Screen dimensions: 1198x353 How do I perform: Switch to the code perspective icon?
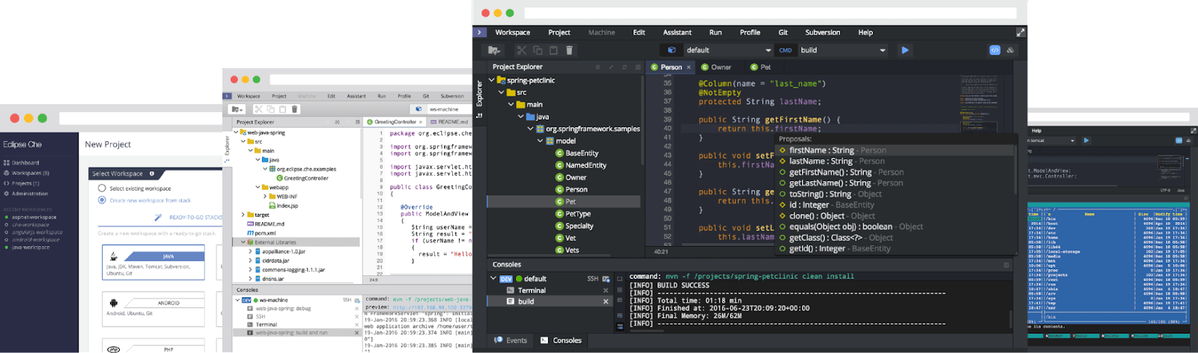(x=995, y=50)
